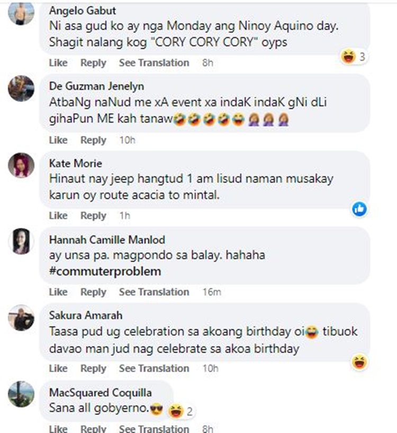The height and width of the screenshot is (433, 397).
Task: Open Sakura Amarah's profile name link
Action: point(86,315)
